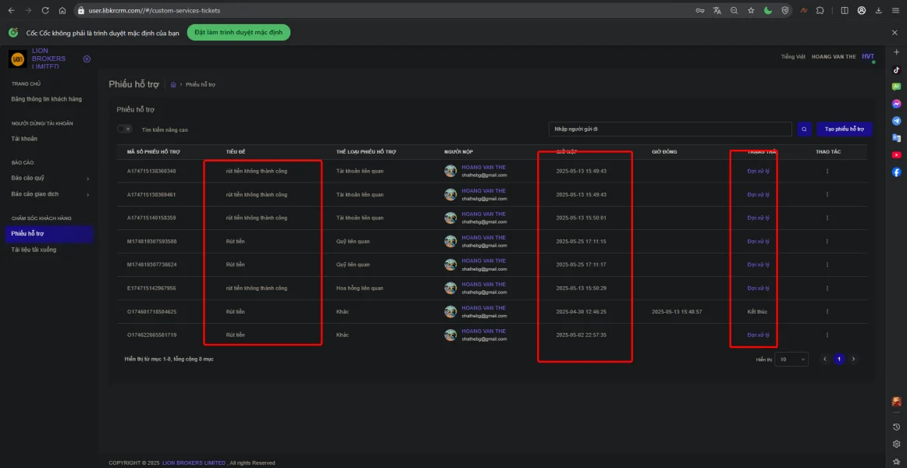Open actions menu for ticket O174622665581719
The image size is (907, 468).
[827, 335]
